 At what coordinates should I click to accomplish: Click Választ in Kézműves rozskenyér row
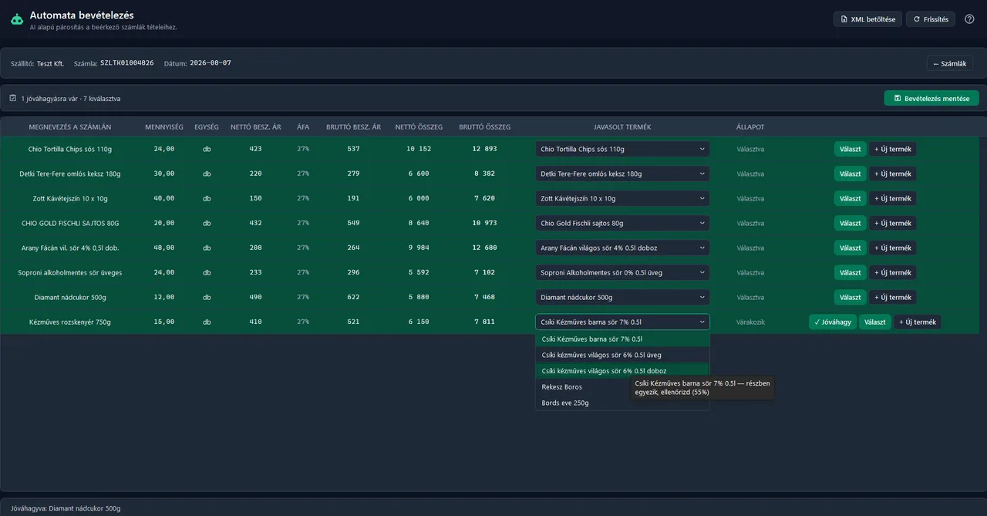click(875, 322)
